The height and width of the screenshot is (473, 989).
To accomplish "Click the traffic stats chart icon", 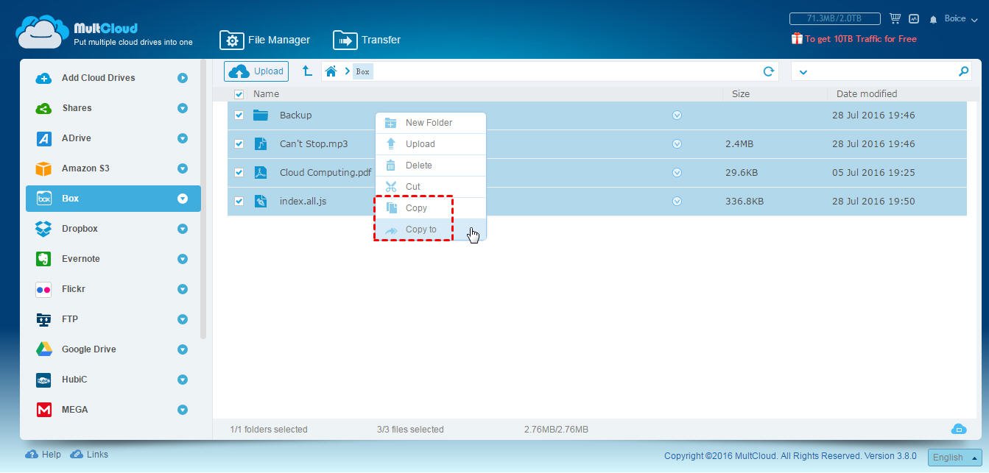I will point(914,18).
